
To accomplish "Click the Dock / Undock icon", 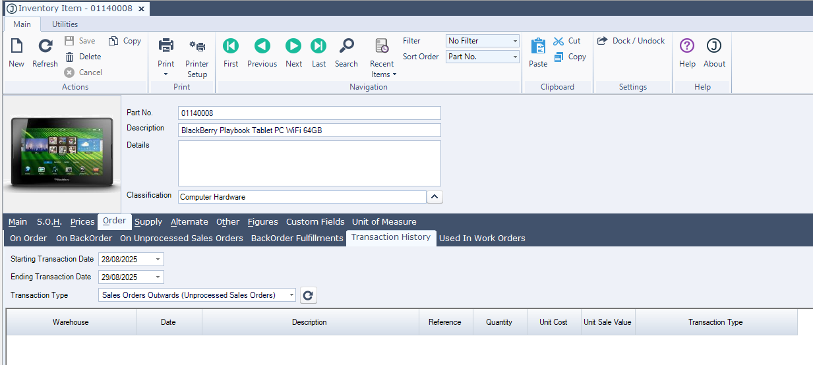I will pyautogui.click(x=602, y=41).
